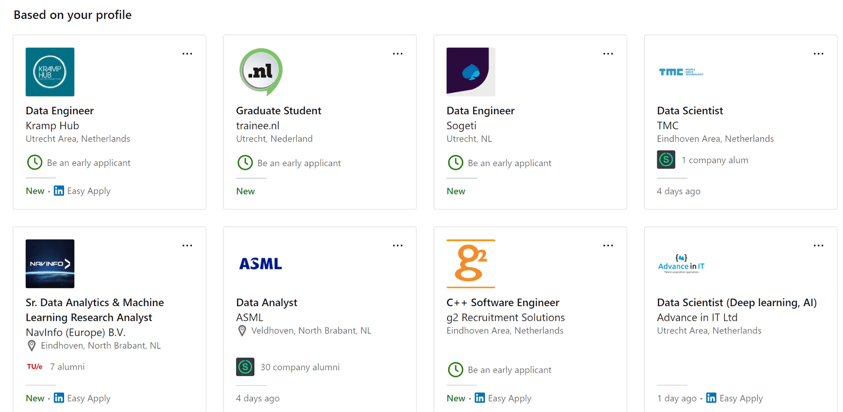This screenshot has width=843, height=412.
Task: Click the ASML company logo
Action: (261, 264)
